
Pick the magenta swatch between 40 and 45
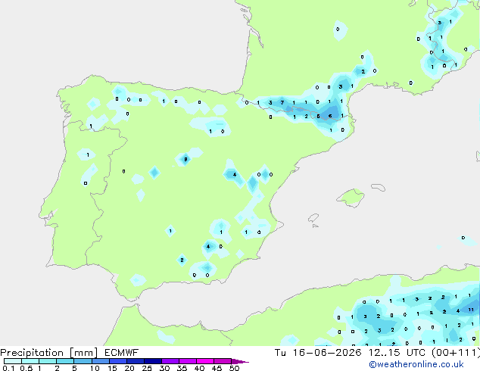click(205, 361)
